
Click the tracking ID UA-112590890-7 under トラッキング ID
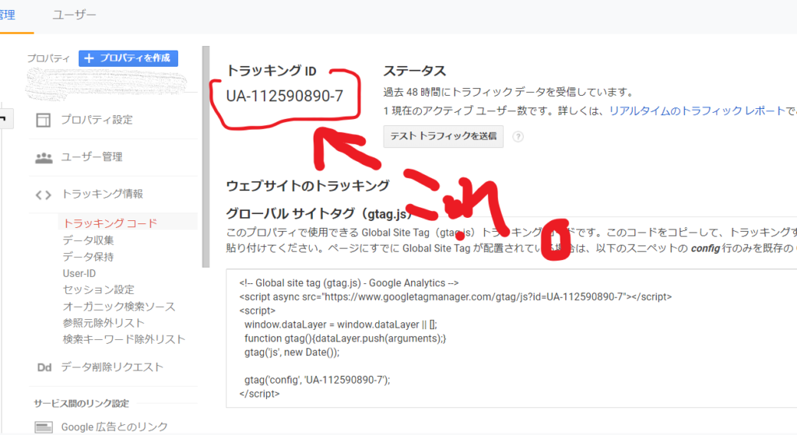tap(285, 96)
